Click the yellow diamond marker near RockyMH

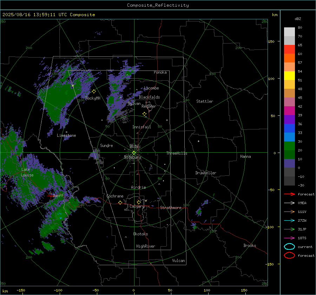coord(94,92)
